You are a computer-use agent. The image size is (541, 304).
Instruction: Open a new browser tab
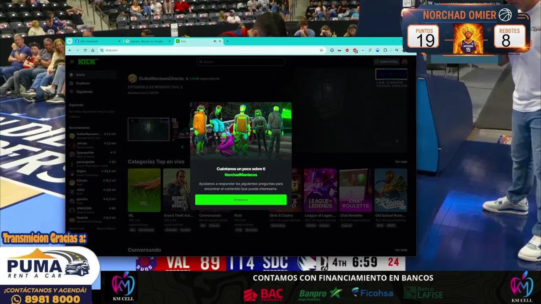click(227, 41)
